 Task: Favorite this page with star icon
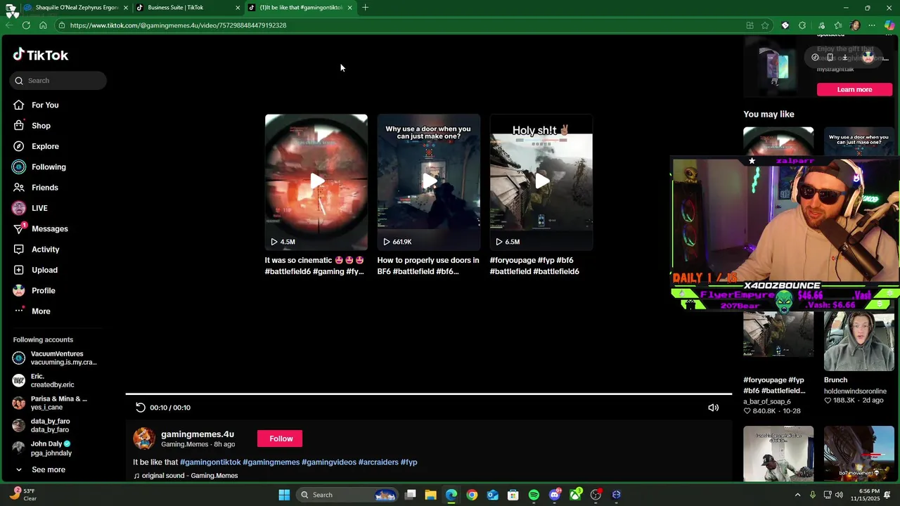[765, 25]
